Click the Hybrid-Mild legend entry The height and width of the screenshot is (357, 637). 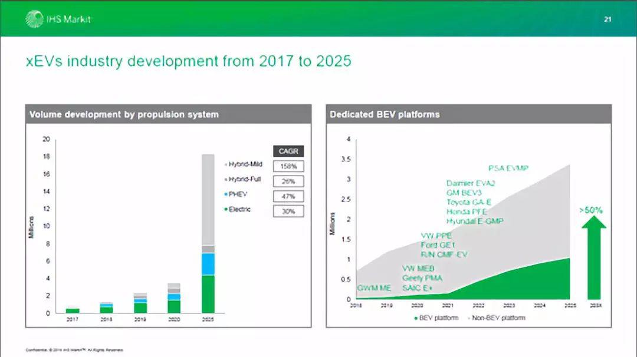(245, 165)
